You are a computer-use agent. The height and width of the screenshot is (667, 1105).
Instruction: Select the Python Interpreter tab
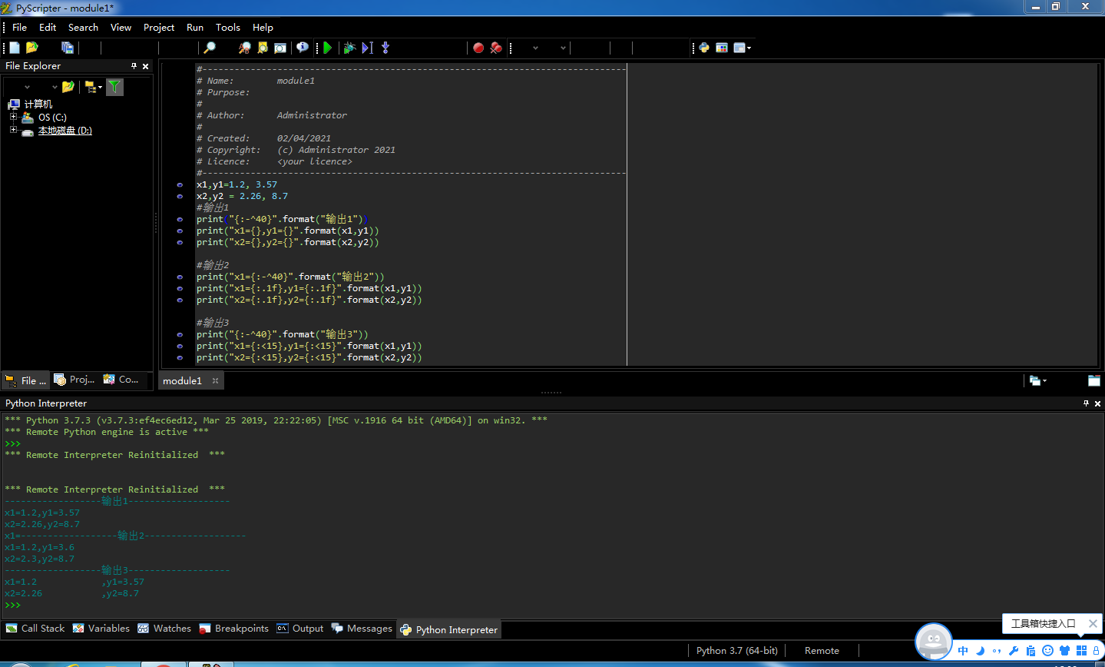point(449,629)
